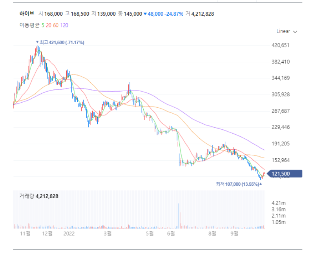Toggle the 5-day moving average
Screen dimensions: 314x259
[x=43, y=25]
